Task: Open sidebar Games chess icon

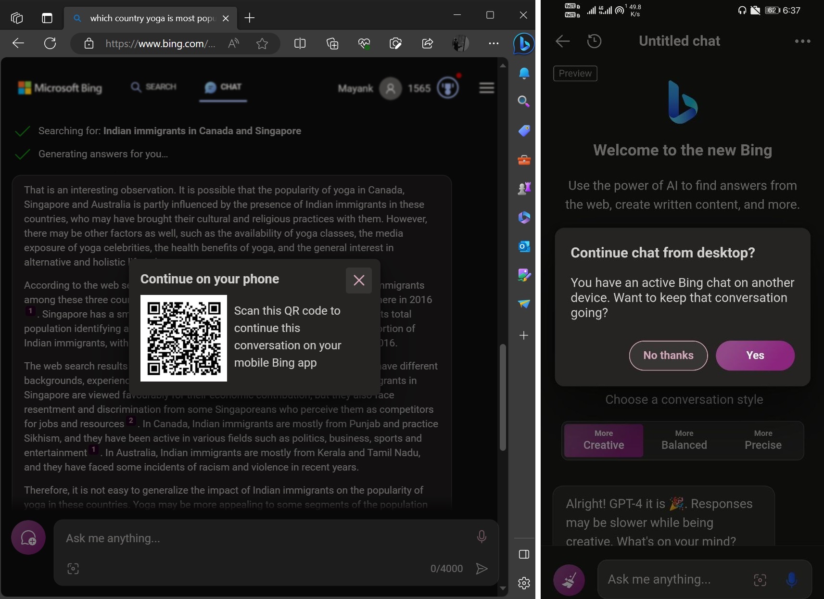Action: click(524, 188)
